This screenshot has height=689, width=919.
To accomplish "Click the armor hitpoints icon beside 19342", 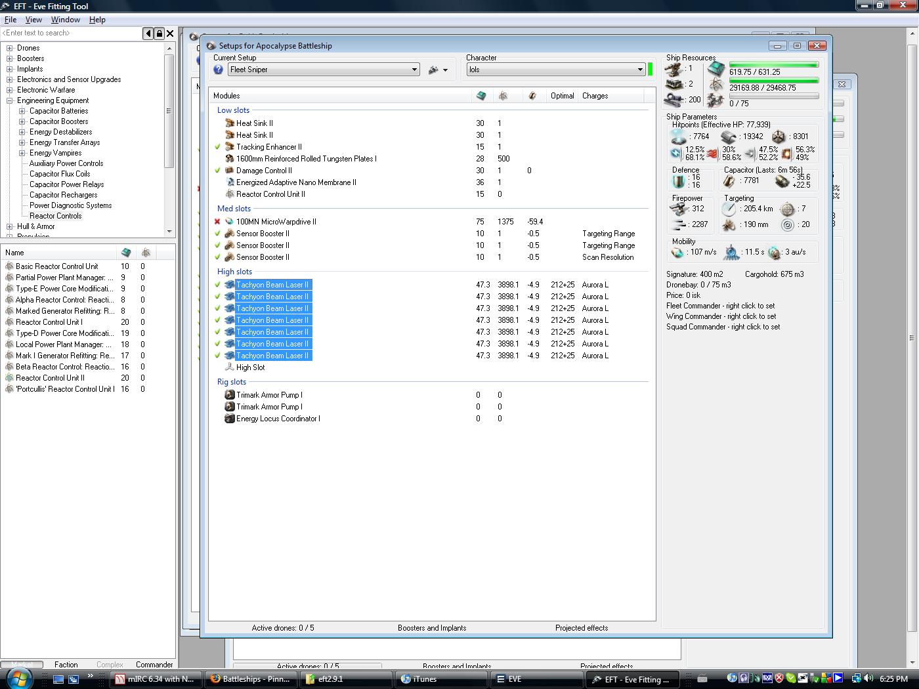I will click(x=729, y=136).
